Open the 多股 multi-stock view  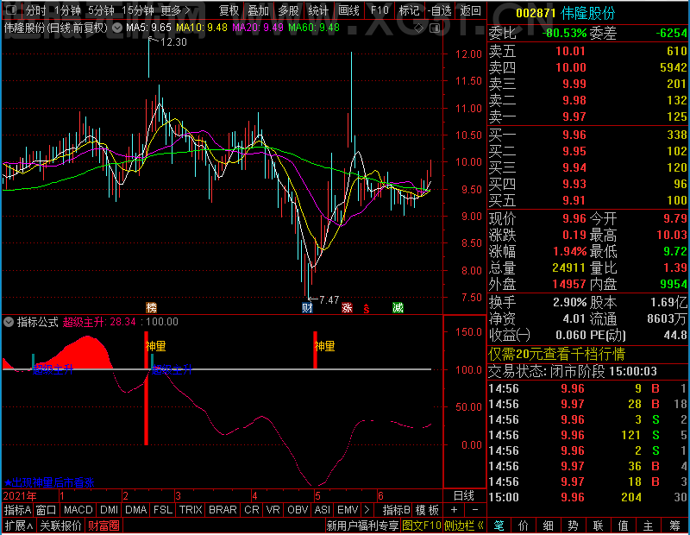[x=289, y=10]
